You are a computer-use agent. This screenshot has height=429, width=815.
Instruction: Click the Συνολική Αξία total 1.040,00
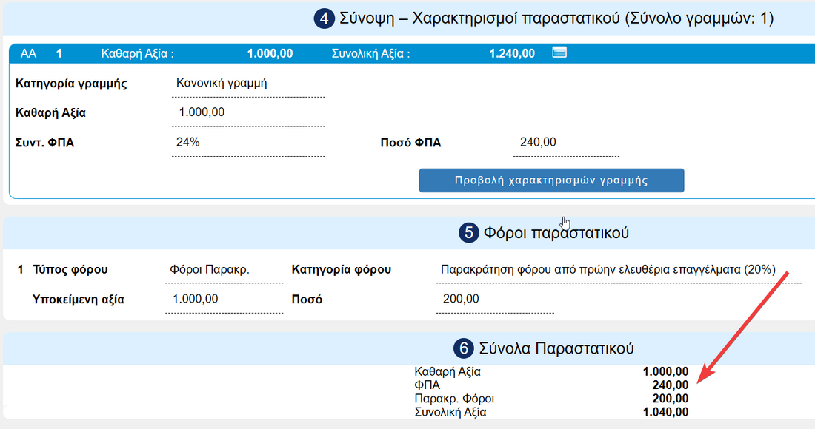pos(665,412)
